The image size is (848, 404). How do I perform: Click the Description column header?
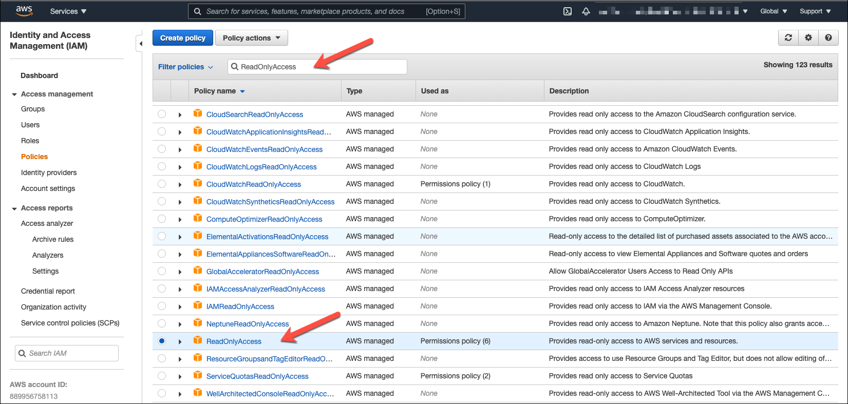(569, 91)
